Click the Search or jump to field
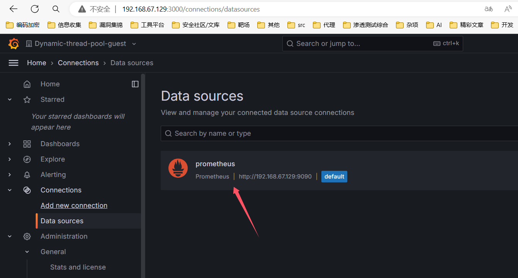The width and height of the screenshot is (518, 278). (372, 44)
